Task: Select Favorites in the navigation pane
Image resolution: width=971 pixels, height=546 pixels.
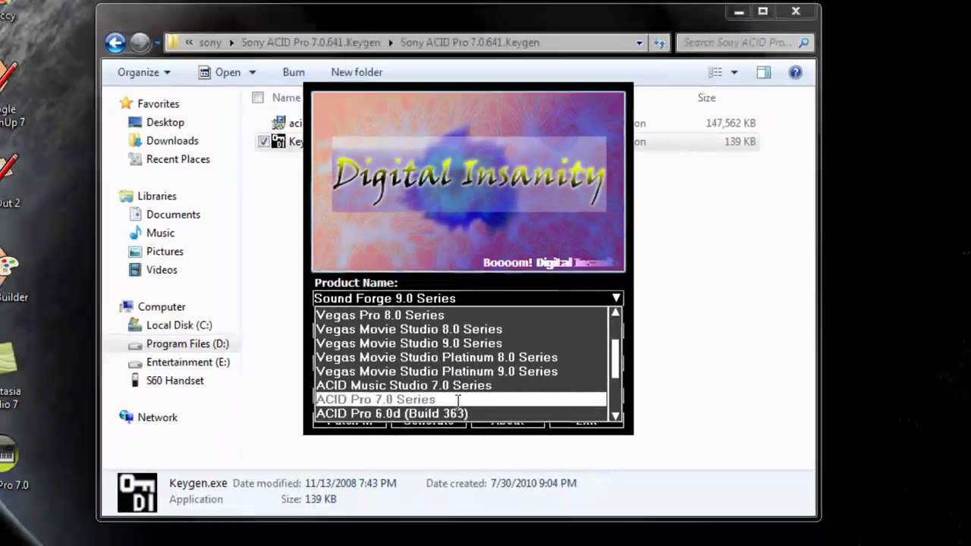Action: (x=158, y=104)
